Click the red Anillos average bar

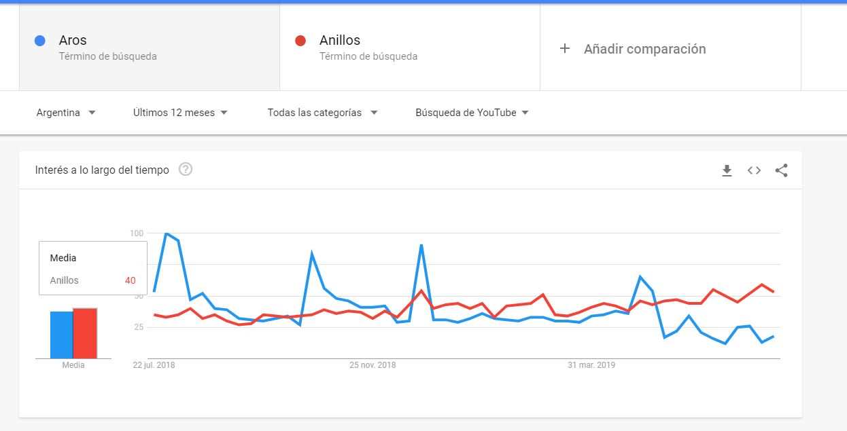coord(85,333)
